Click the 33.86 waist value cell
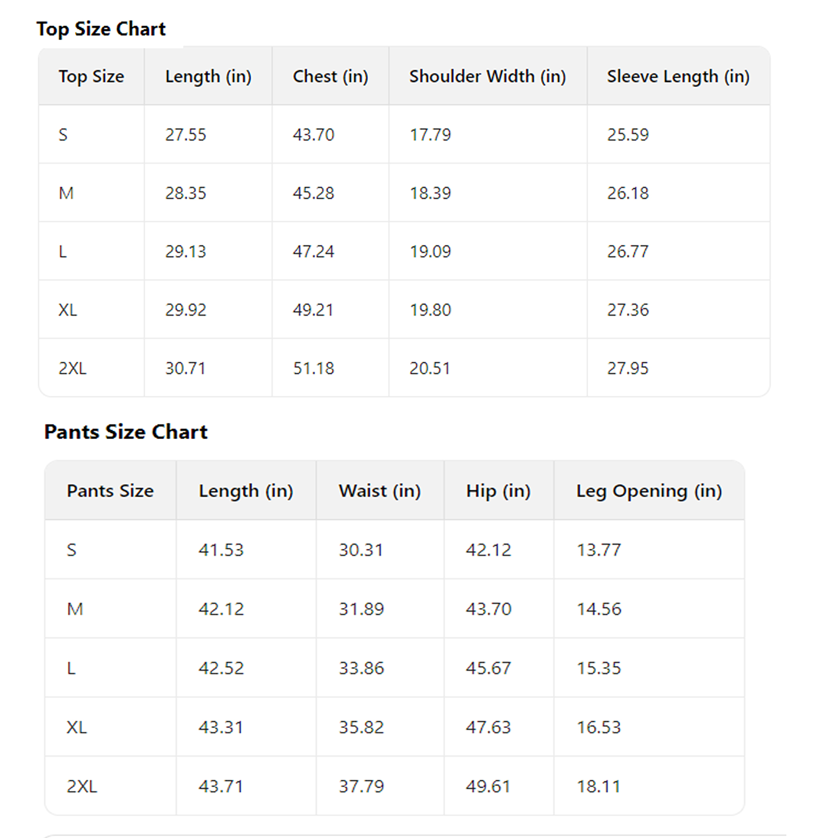Image resolution: width=838 pixels, height=838 pixels. pos(361,668)
